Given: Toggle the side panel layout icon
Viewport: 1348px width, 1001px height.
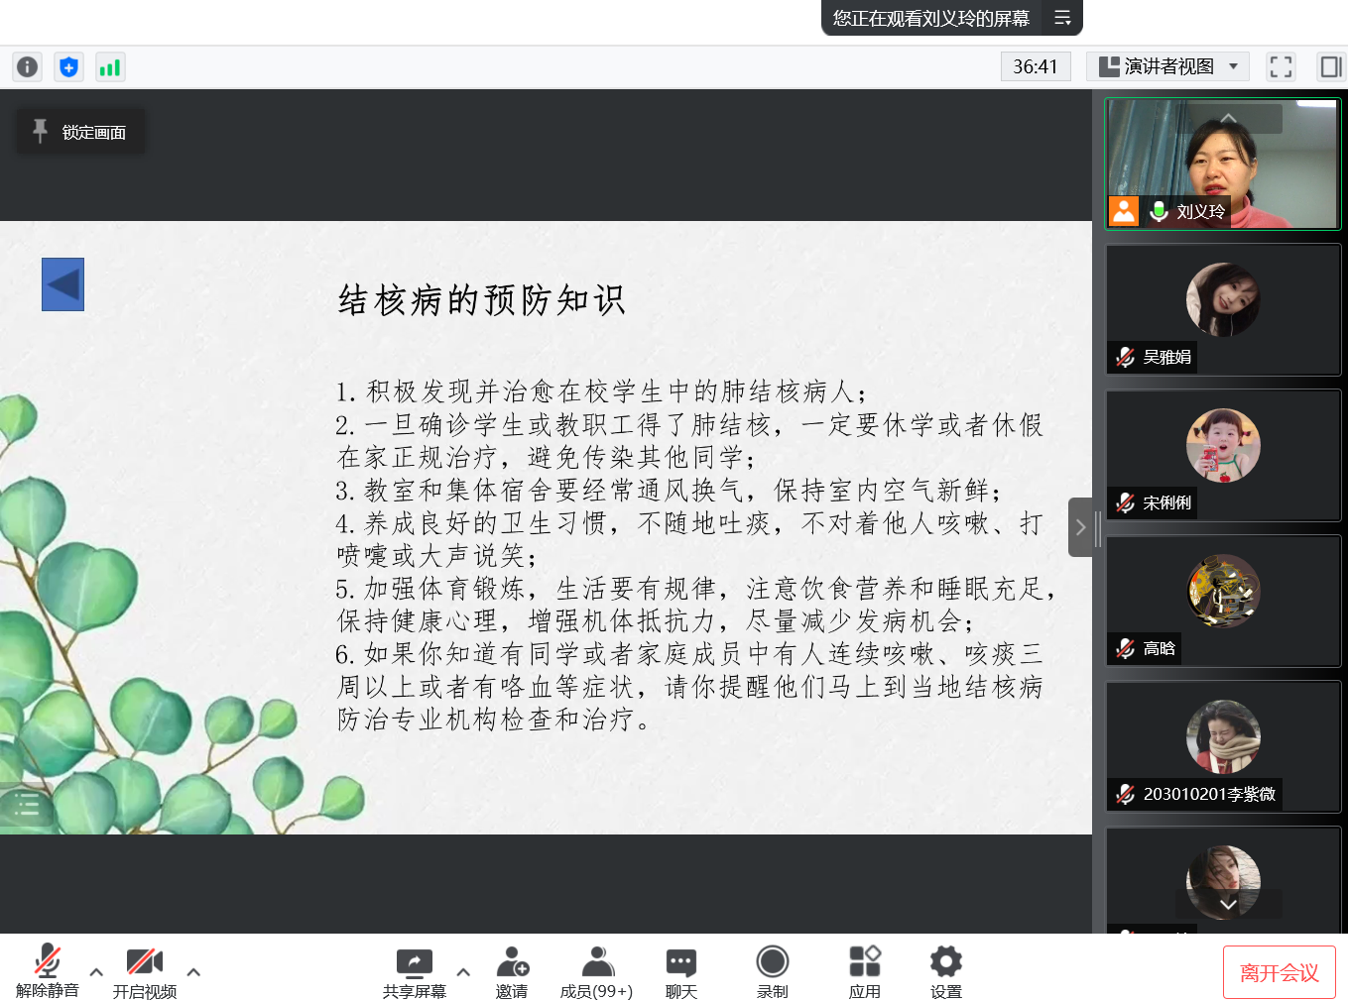Looking at the screenshot, I should [x=1330, y=66].
